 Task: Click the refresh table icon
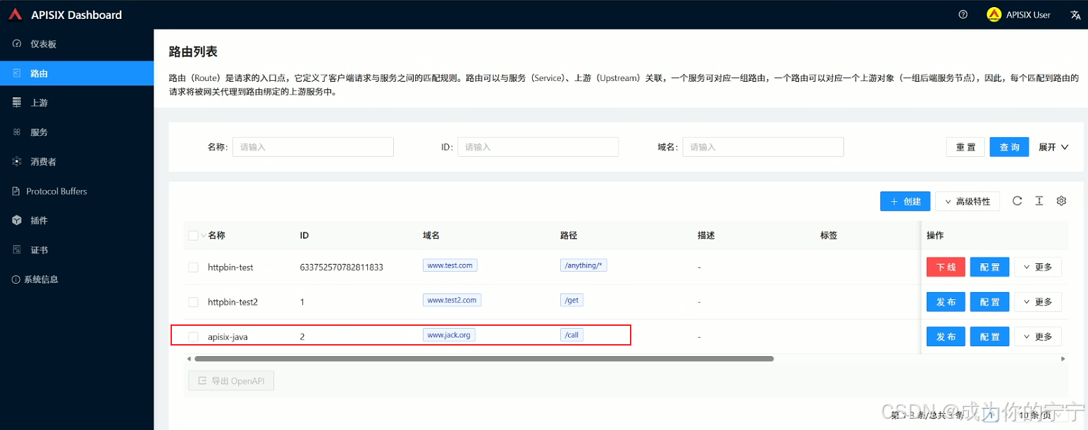(x=1017, y=201)
